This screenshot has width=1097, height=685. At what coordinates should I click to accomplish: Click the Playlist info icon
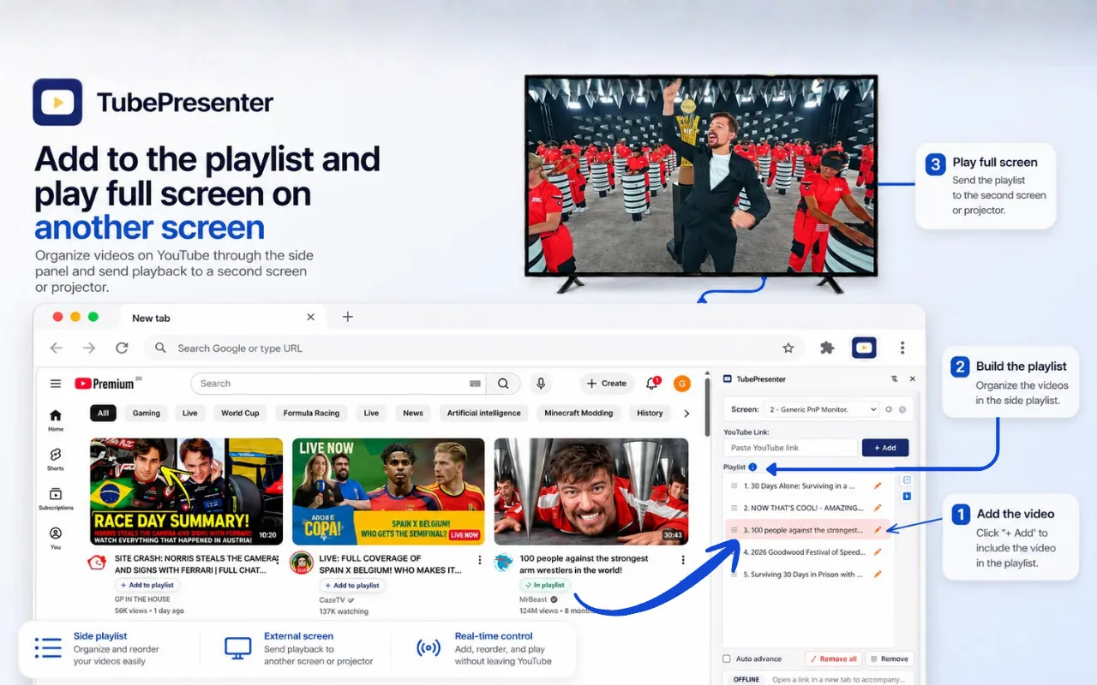[x=752, y=467]
